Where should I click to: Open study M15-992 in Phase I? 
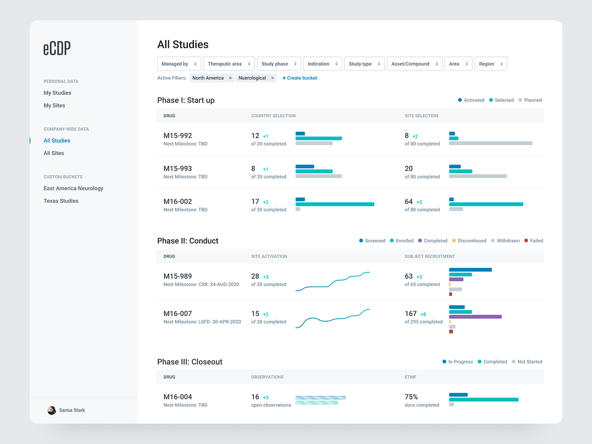177,135
